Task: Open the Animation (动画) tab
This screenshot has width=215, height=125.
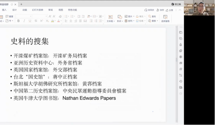Action: (25, 10)
